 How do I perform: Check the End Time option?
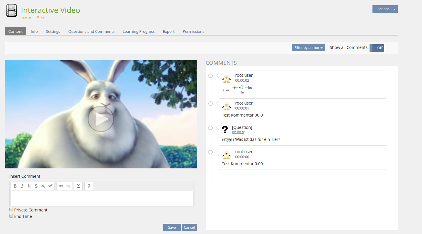(11, 216)
